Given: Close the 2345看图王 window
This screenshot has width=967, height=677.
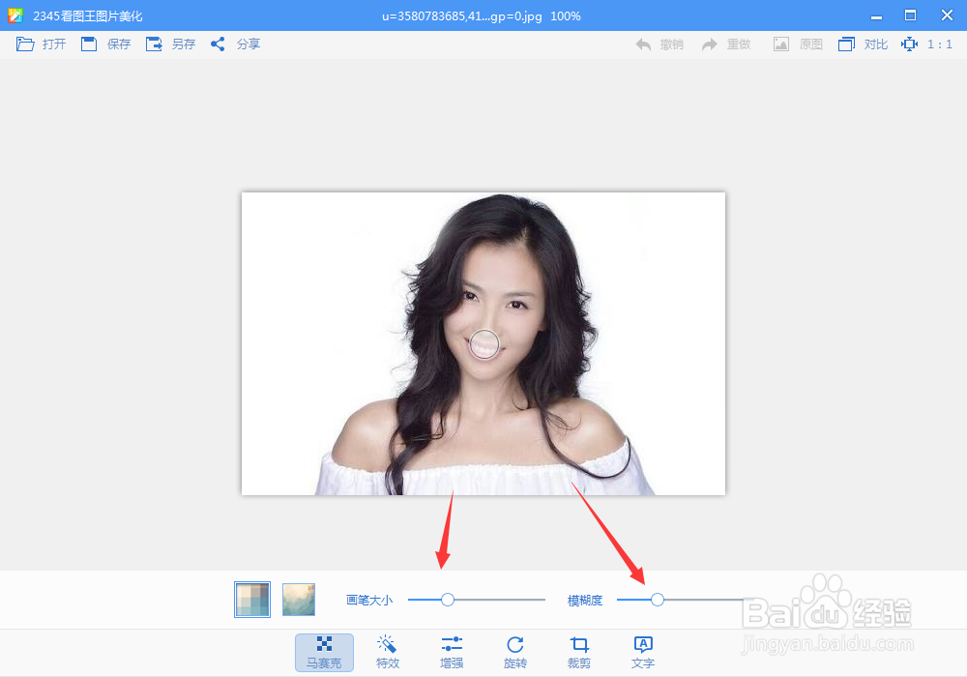Looking at the screenshot, I should (x=948, y=15).
